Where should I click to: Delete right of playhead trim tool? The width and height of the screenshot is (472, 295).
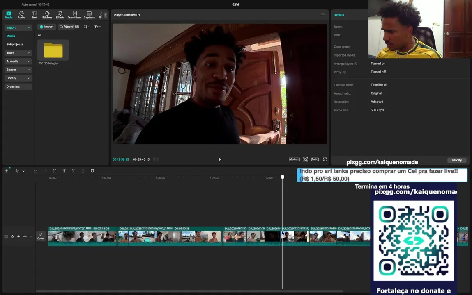[73, 171]
